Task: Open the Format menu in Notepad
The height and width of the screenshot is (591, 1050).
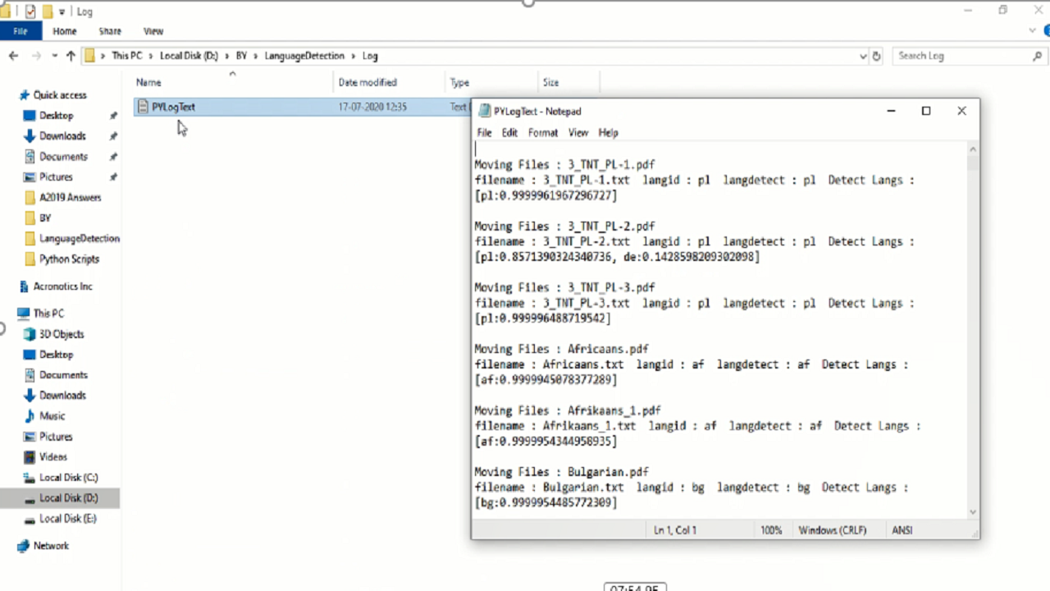Action: click(542, 133)
